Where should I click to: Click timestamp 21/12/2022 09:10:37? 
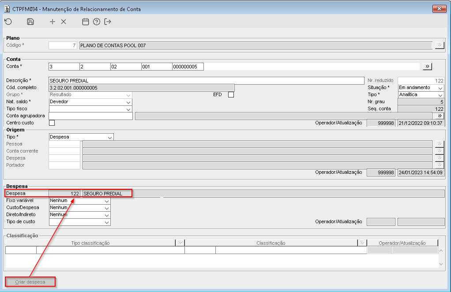coord(421,123)
